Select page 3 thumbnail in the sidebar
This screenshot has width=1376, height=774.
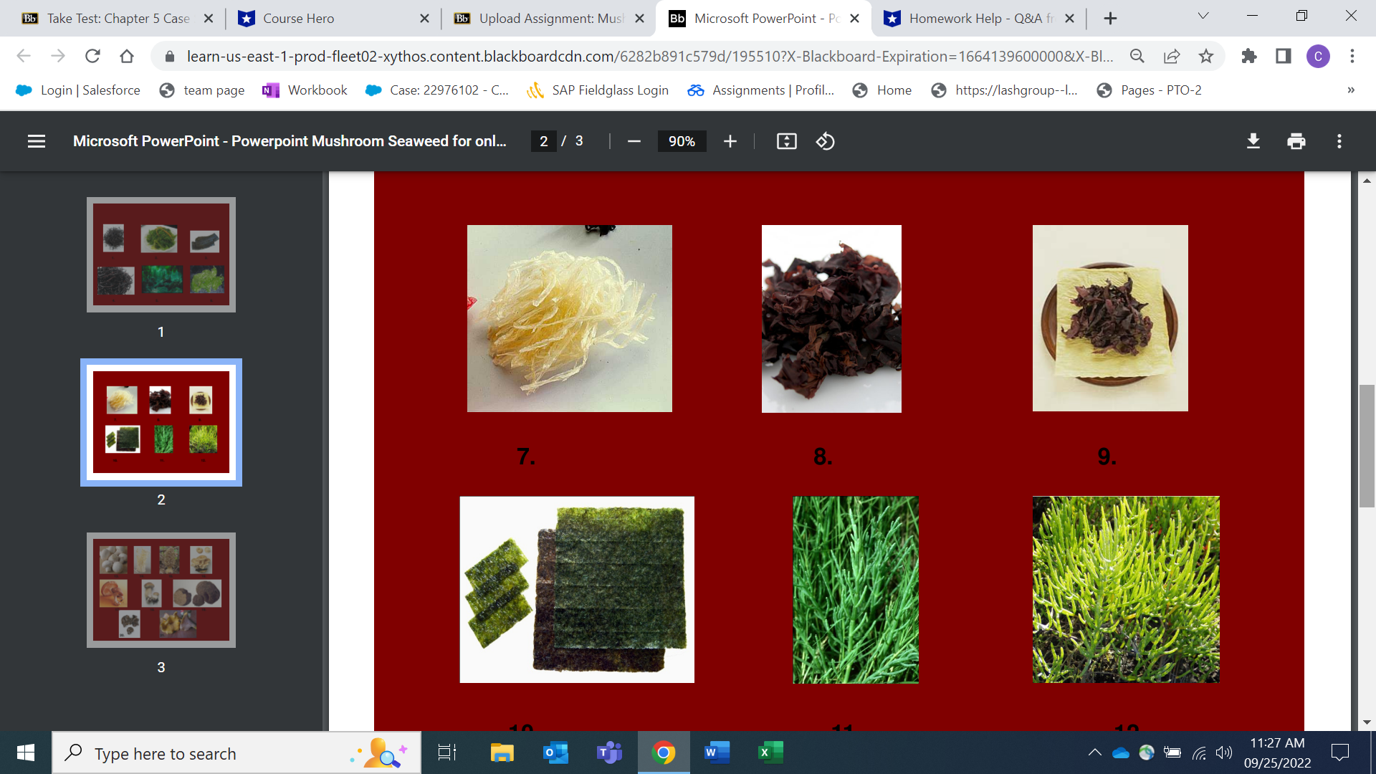pos(161,590)
